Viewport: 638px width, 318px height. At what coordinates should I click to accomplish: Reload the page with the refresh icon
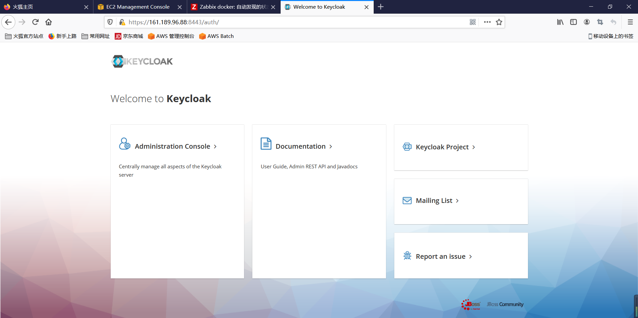[35, 22]
